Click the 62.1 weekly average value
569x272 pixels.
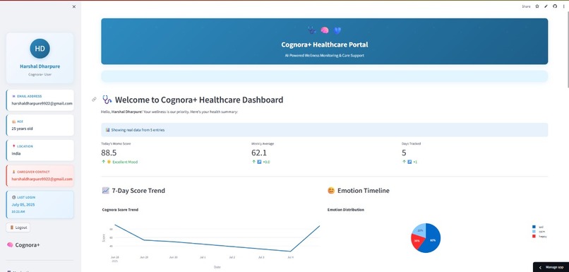tap(259, 153)
